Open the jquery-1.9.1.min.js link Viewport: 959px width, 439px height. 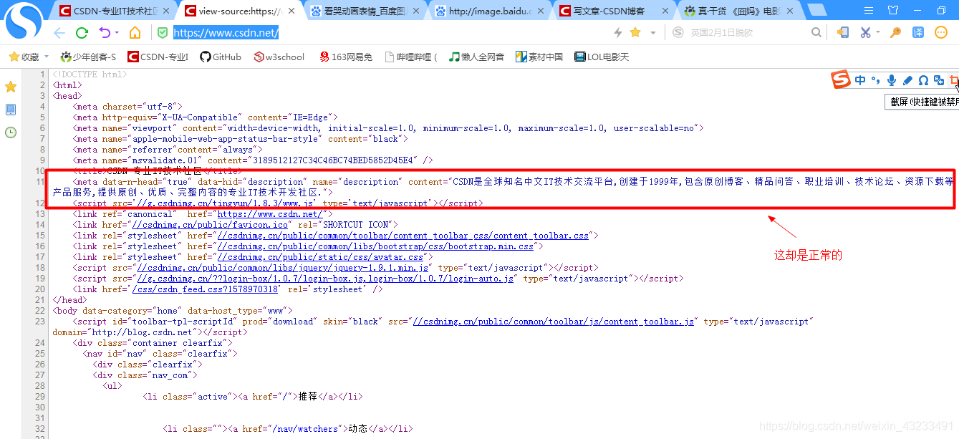(x=283, y=268)
